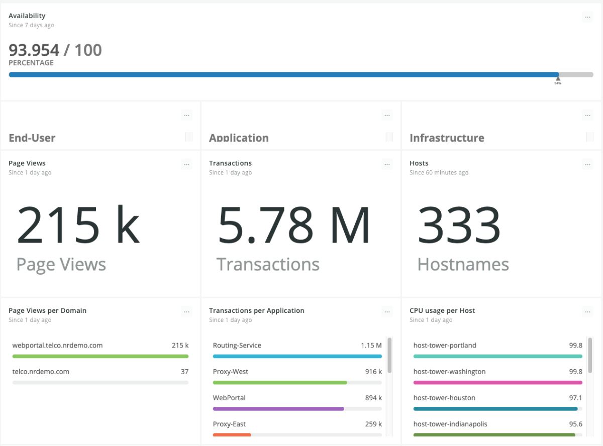Click the panel icon beside the Infrastructure header
Screen dimensions: 603x446
[589, 137]
